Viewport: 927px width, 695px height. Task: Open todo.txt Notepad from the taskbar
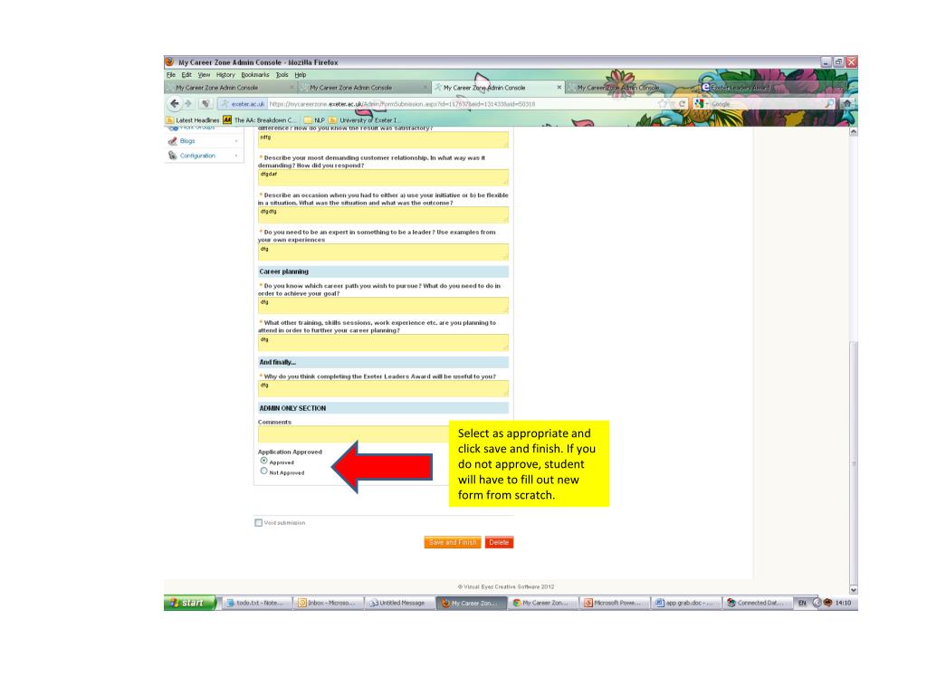pos(256,603)
